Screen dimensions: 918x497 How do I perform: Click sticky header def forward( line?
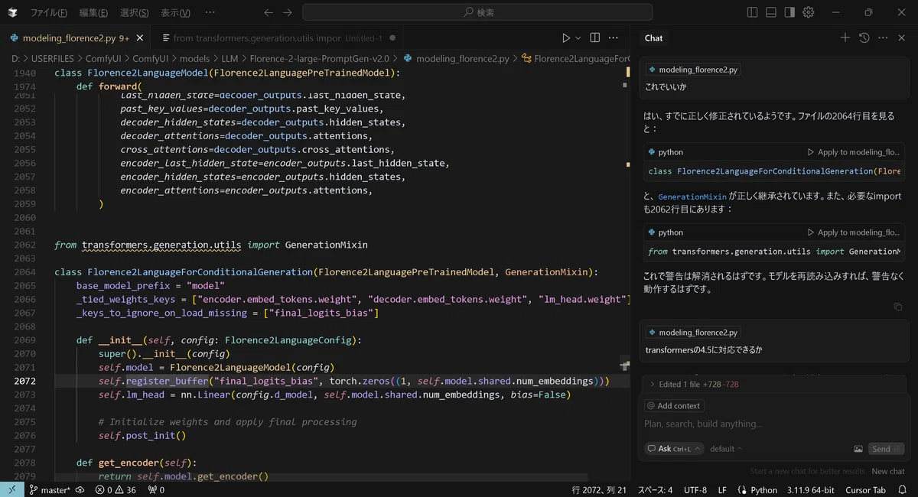pos(109,86)
